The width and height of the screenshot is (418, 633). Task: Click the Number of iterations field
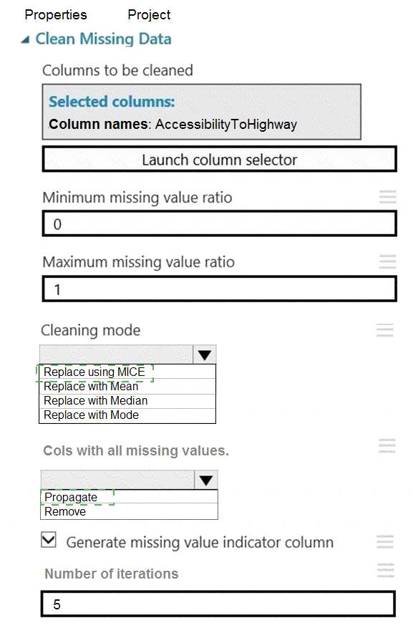[218, 604]
